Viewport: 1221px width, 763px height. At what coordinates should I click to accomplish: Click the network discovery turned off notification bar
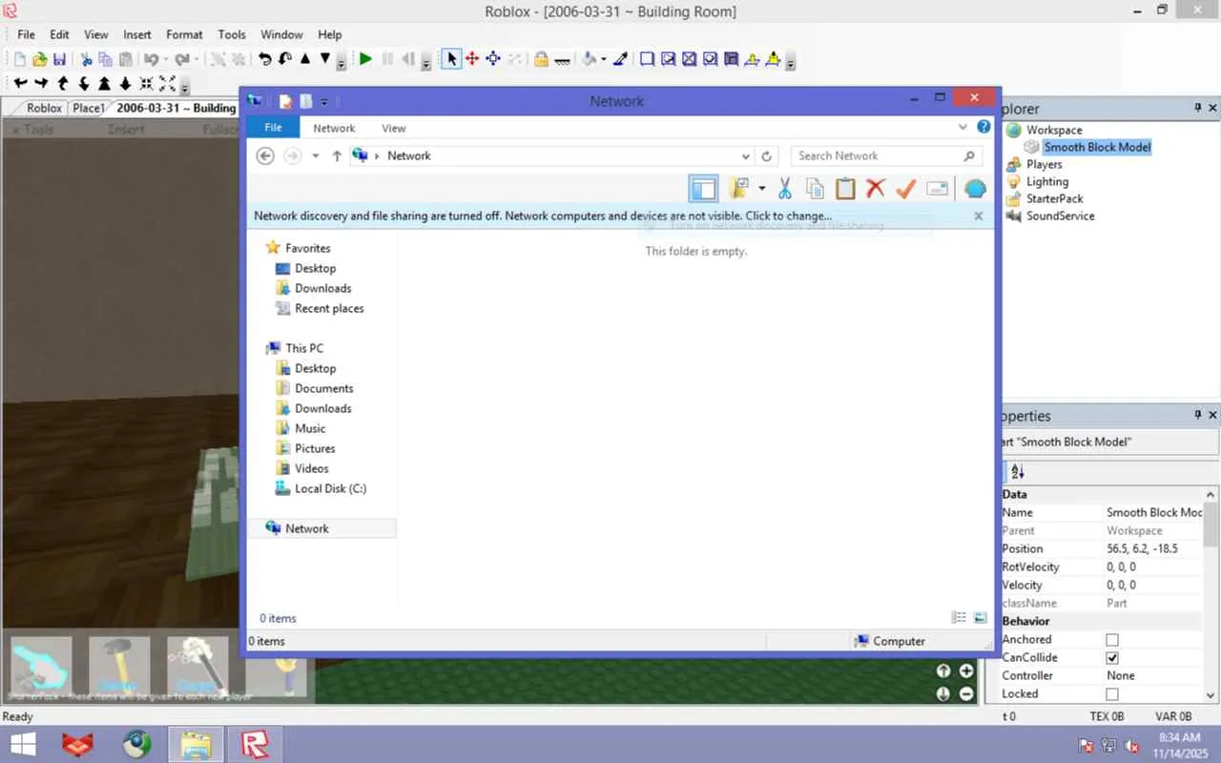(618, 217)
